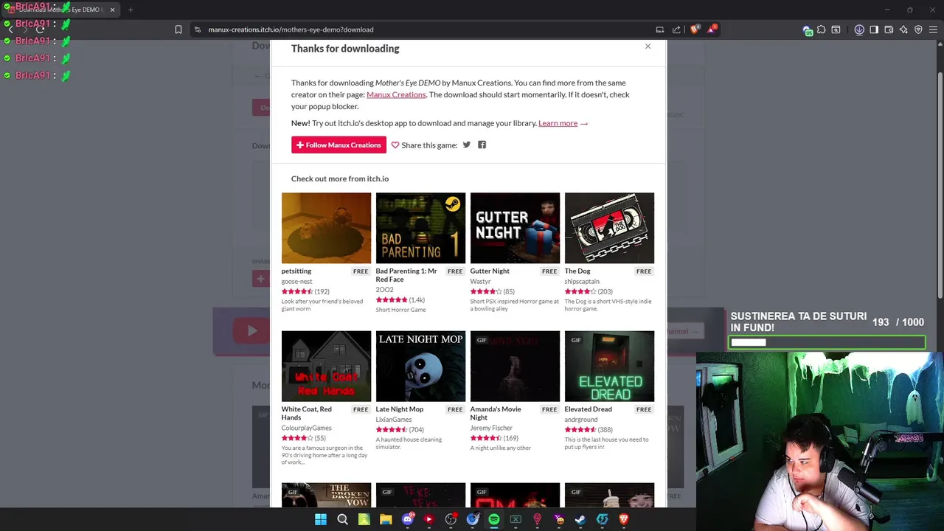The height and width of the screenshot is (531, 944).
Task: Click the Bad Parenting thumbnail image
Action: click(x=420, y=228)
